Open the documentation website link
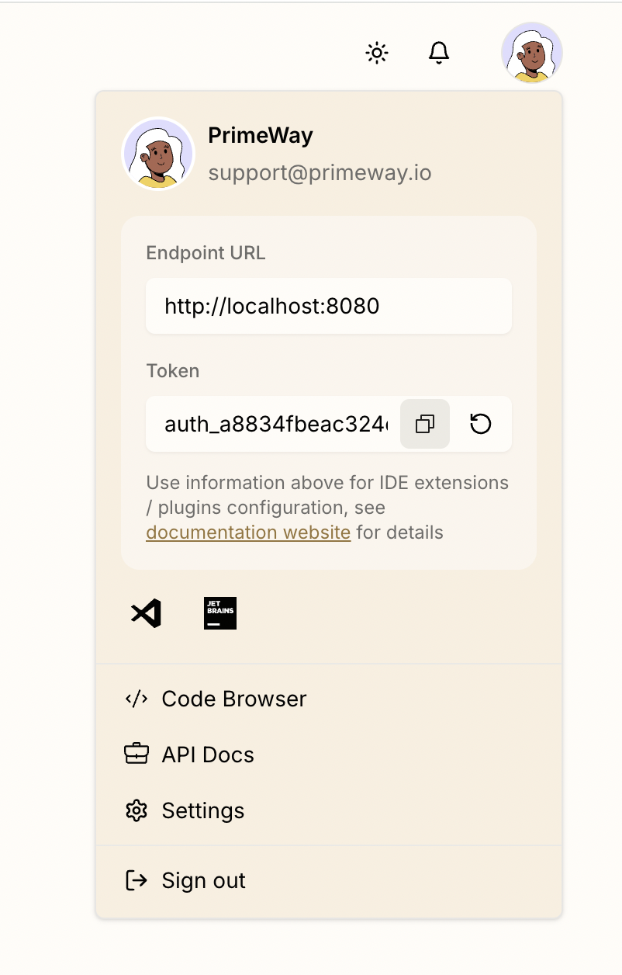 point(248,533)
